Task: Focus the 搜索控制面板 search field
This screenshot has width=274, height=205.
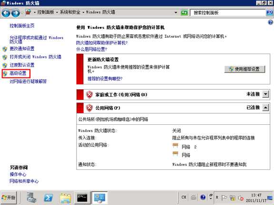Action: pyautogui.click(x=228, y=12)
